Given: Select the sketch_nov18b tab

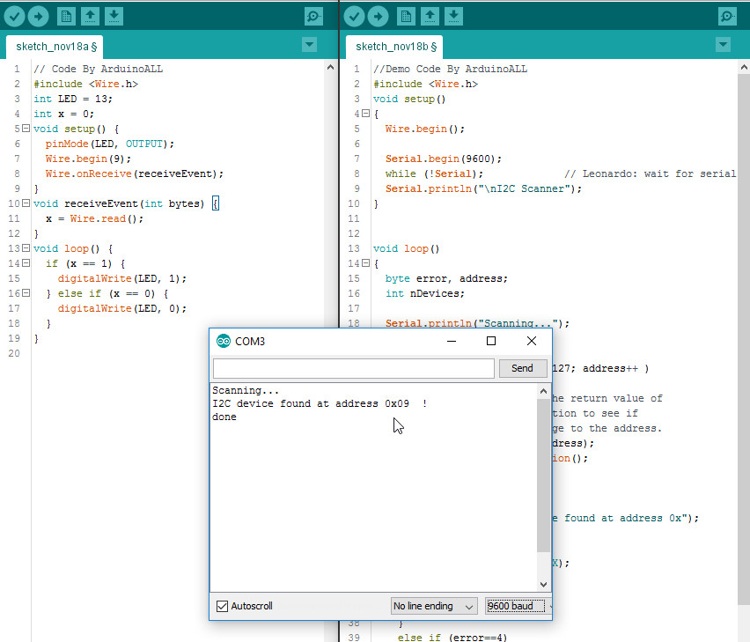Looking at the screenshot, I should (395, 47).
